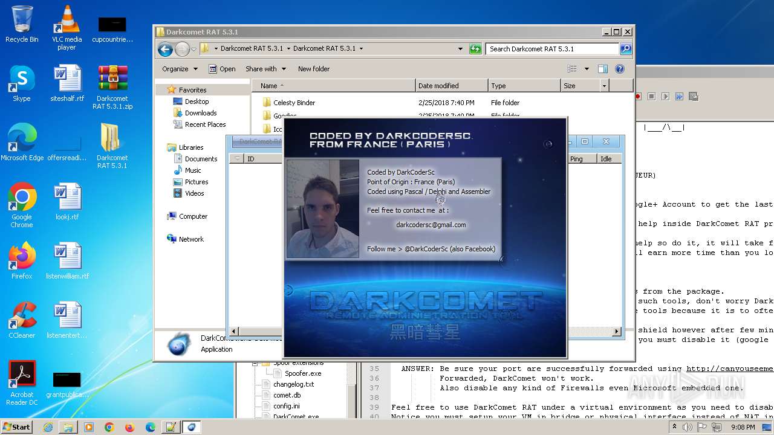The height and width of the screenshot is (435, 774).
Task: Open the Organize dropdown menu
Action: 180,69
